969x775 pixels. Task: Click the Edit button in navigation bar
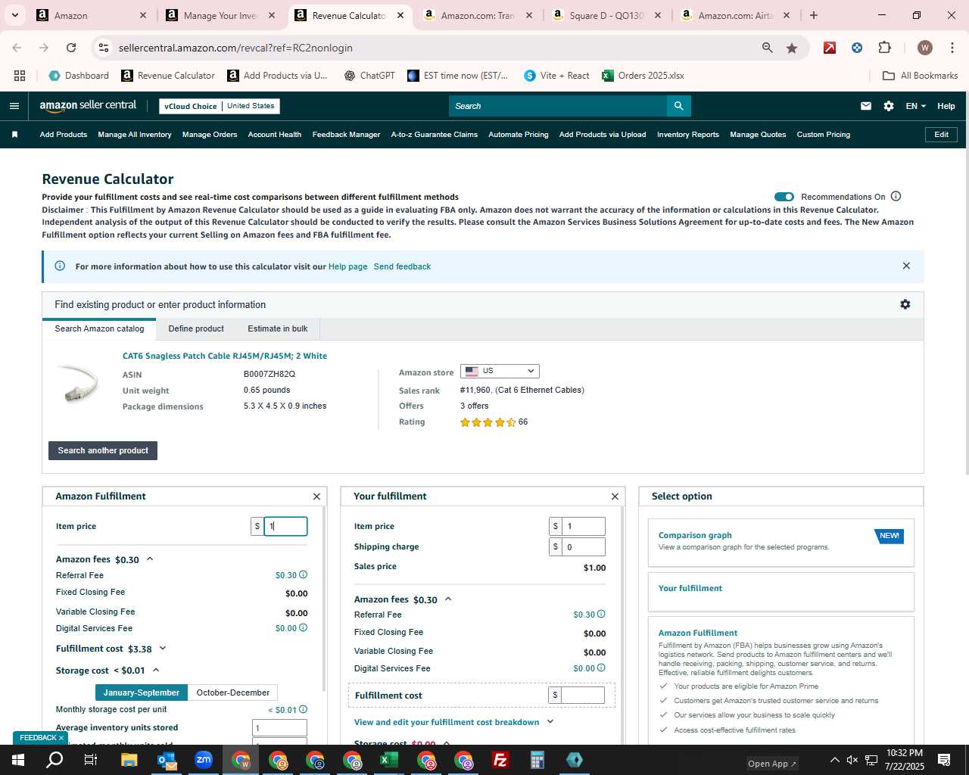point(942,135)
